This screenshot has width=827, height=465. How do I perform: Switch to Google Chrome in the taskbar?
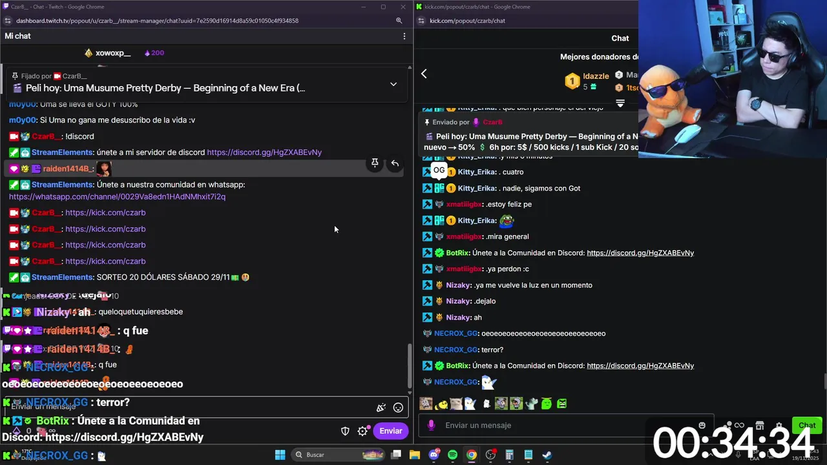[472, 455]
